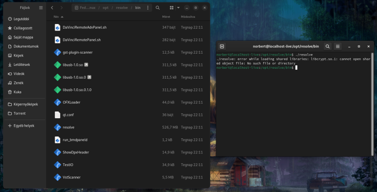The height and width of the screenshot is (192, 377).
Task: Click the 36 bájt size of qt.conf
Action: (x=168, y=115)
